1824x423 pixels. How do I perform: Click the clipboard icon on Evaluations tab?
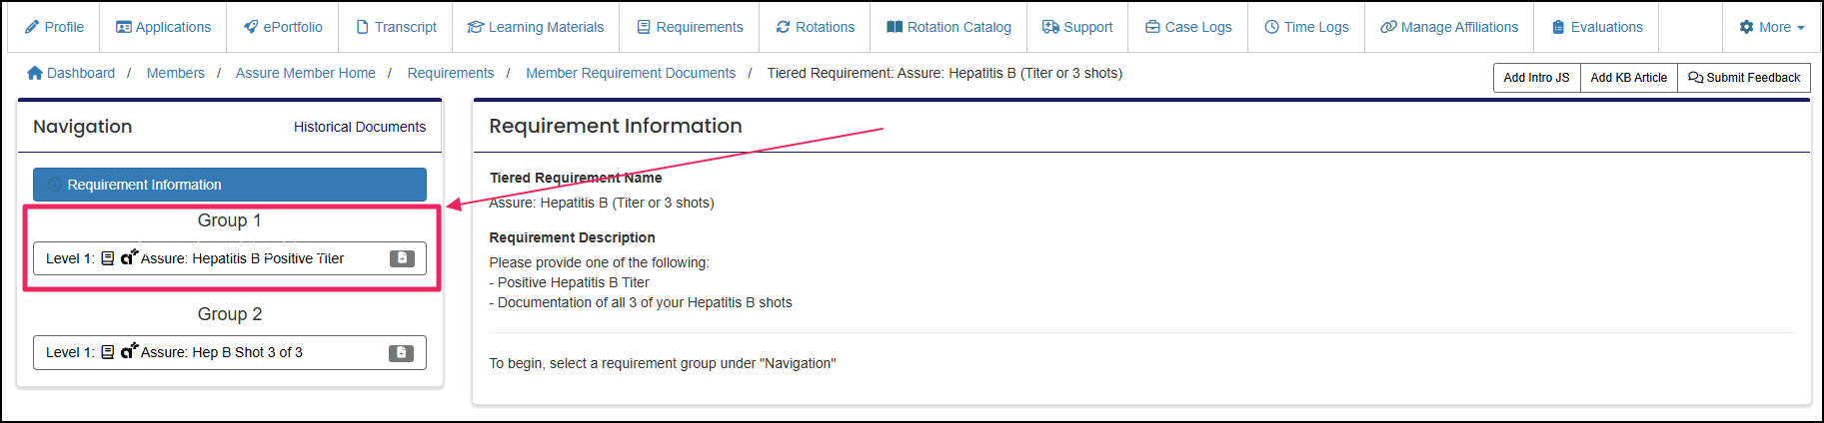(x=1558, y=27)
